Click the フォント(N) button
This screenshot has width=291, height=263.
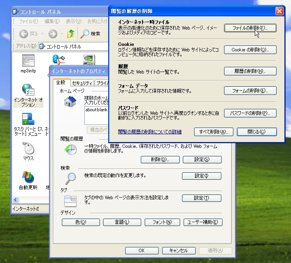(x=162, y=222)
